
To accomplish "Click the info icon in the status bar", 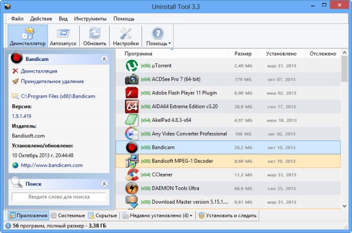I will 8,226.
